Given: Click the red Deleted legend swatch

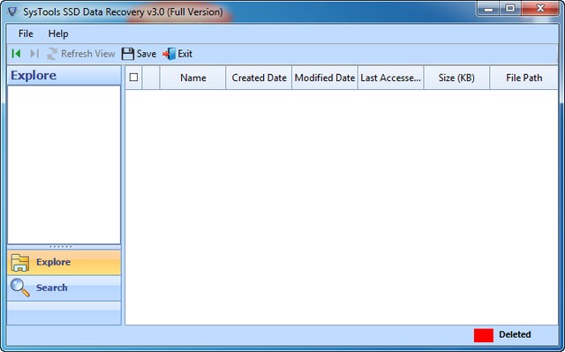Looking at the screenshot, I should tap(484, 335).
